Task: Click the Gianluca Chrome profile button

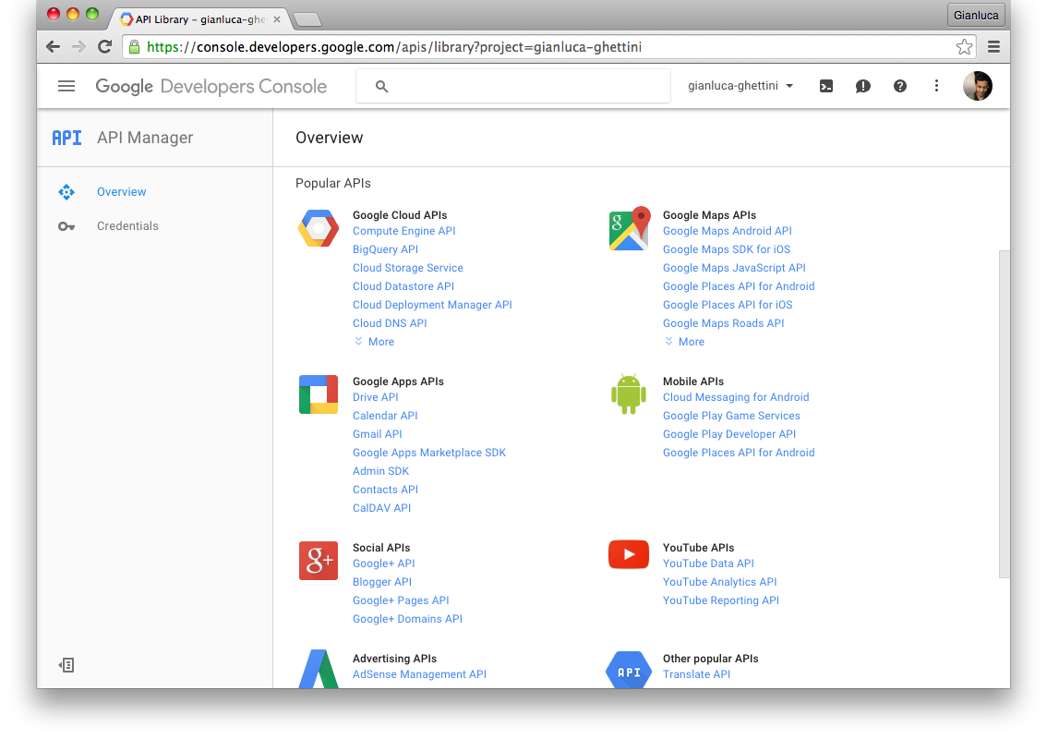Action: pos(976,15)
